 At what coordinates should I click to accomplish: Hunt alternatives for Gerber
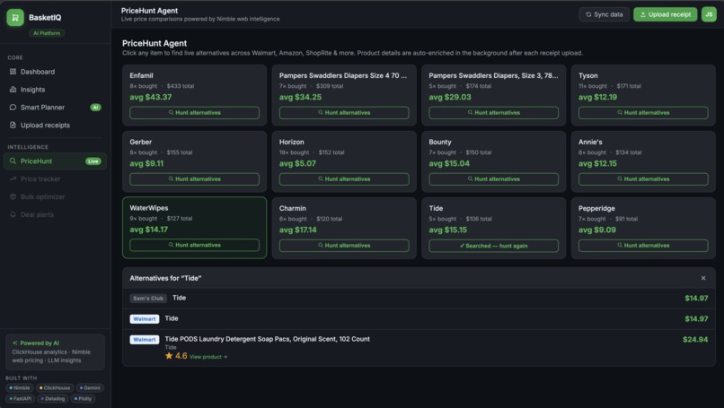[194, 178]
